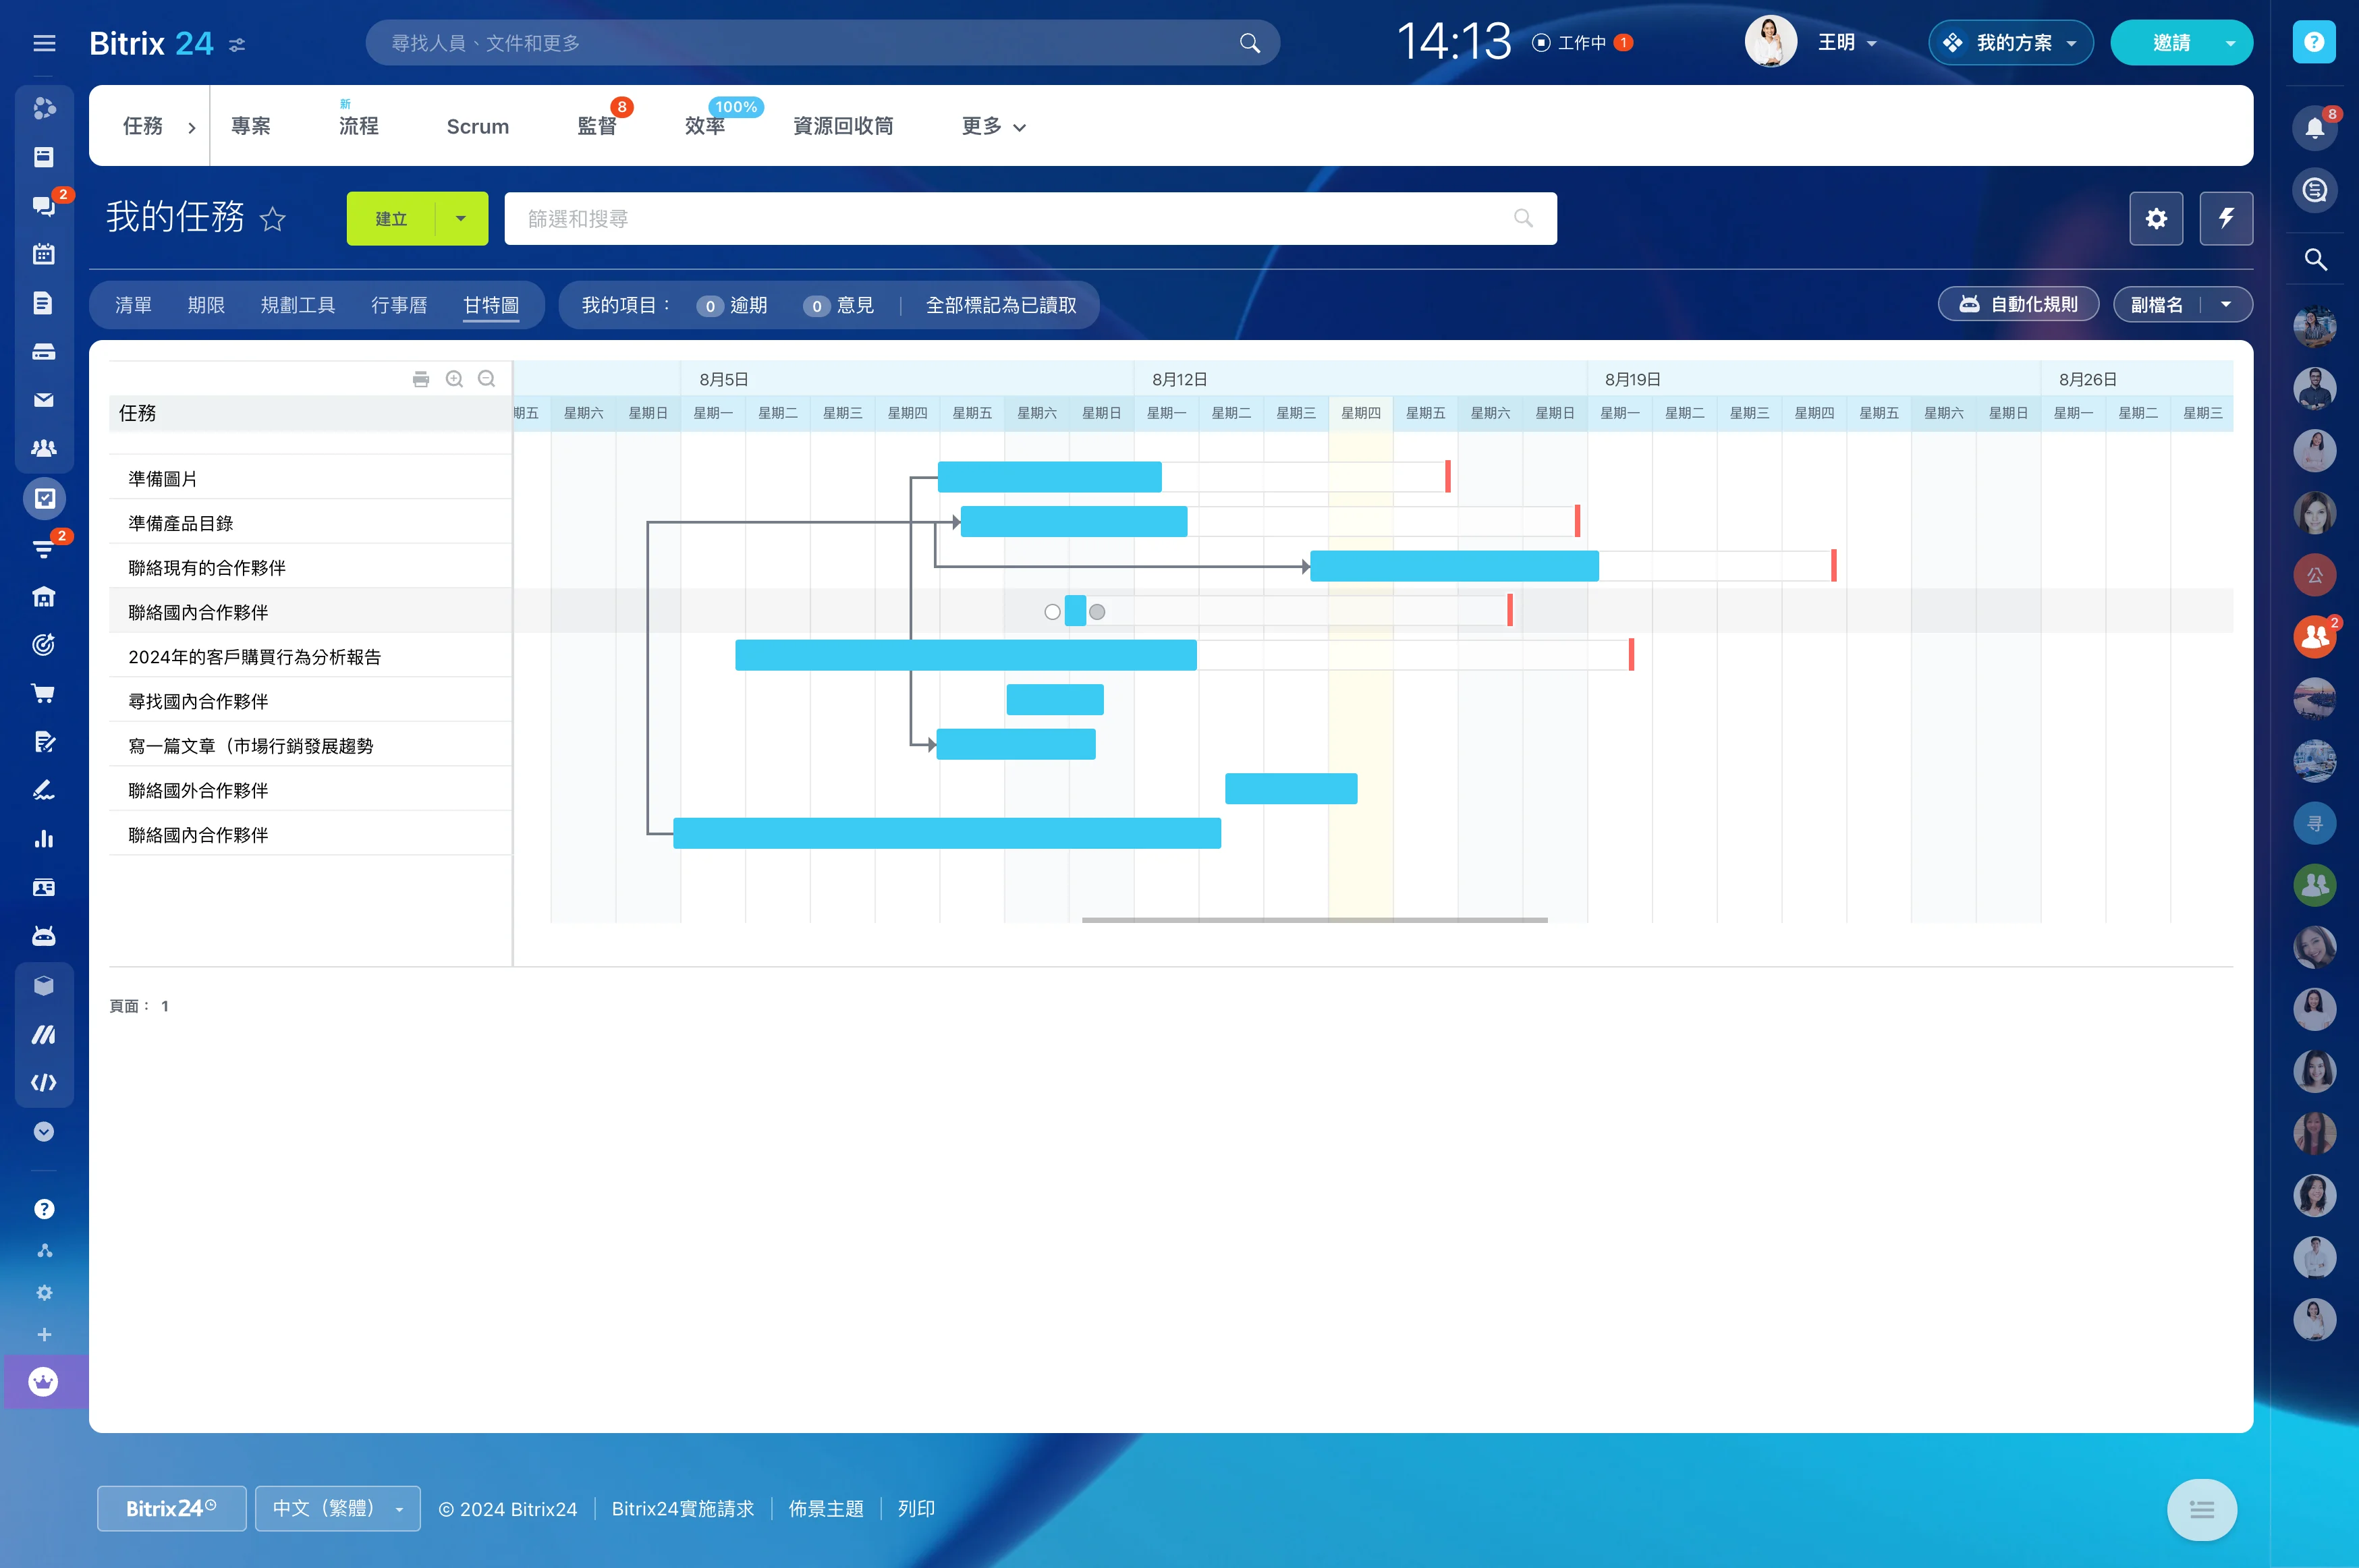The height and width of the screenshot is (1568, 2359).
Task: Expand the 建立 button dropdown arrow
Action: pos(461,218)
